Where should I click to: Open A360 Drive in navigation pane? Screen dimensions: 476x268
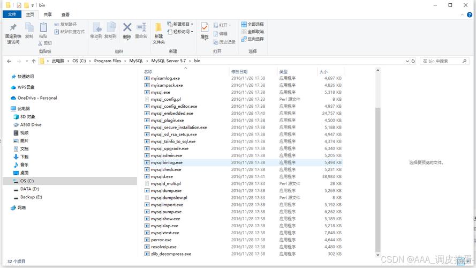[x=27, y=124]
